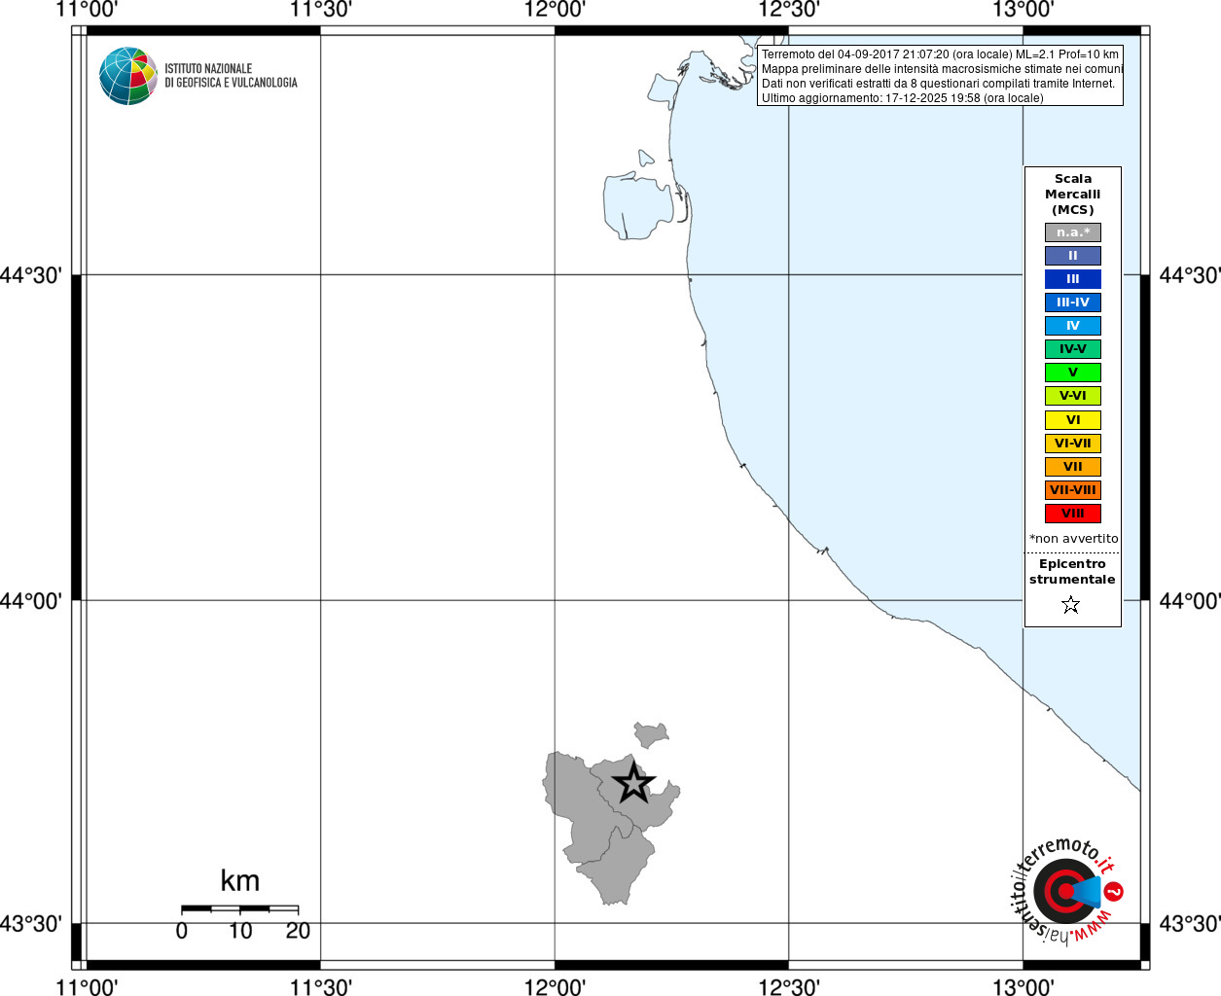Click the 'Ultimo aggiornamento' timestamp line
The width and height of the screenshot is (1221, 996).
903,98
